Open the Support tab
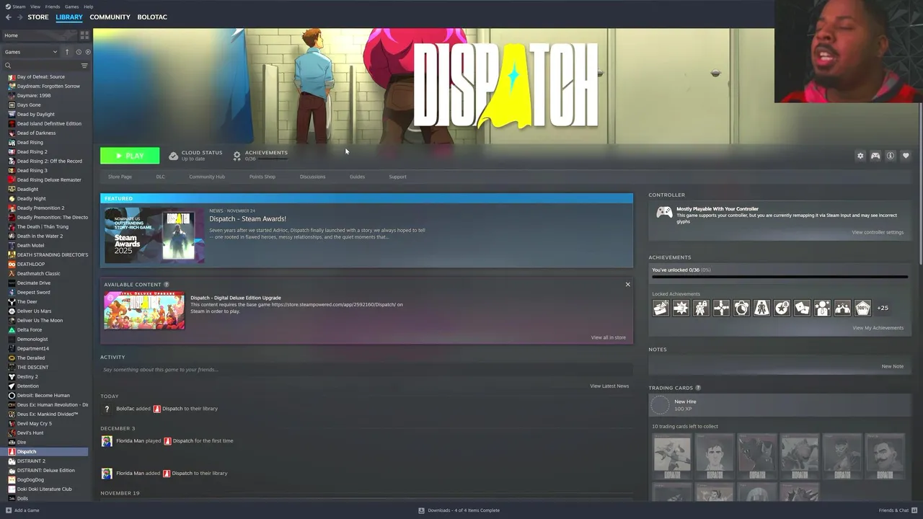923x519 pixels. pyautogui.click(x=397, y=177)
